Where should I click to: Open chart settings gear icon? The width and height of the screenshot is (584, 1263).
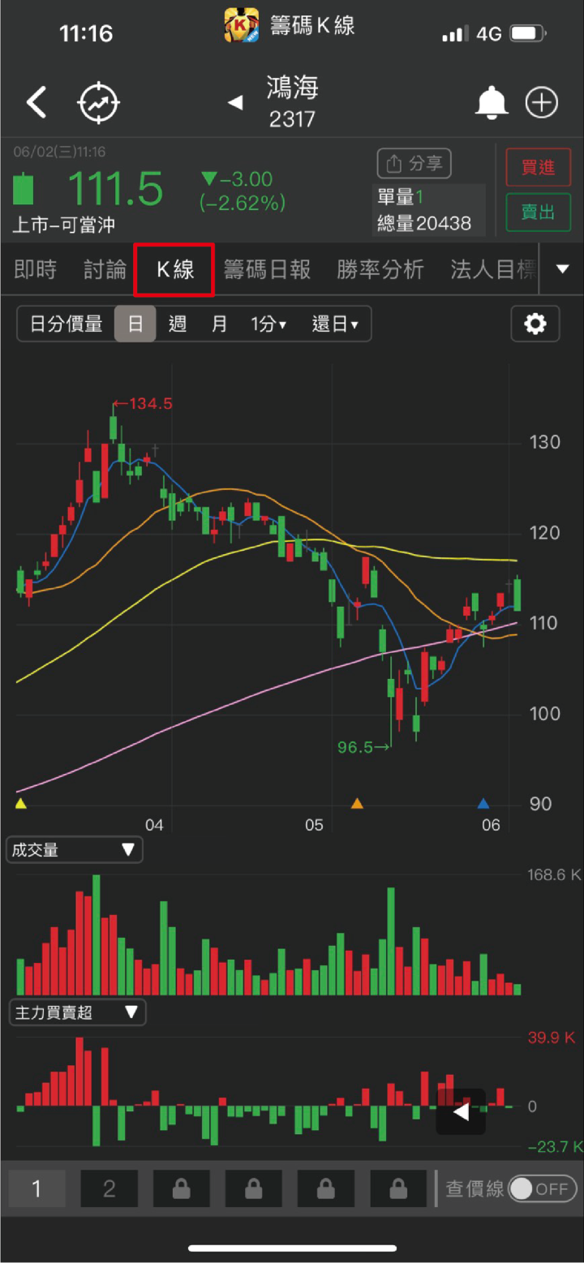(535, 324)
